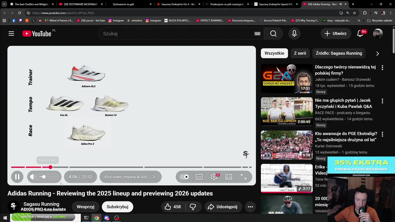Switch to 'Przekrojone na pół' tab

(227, 4)
